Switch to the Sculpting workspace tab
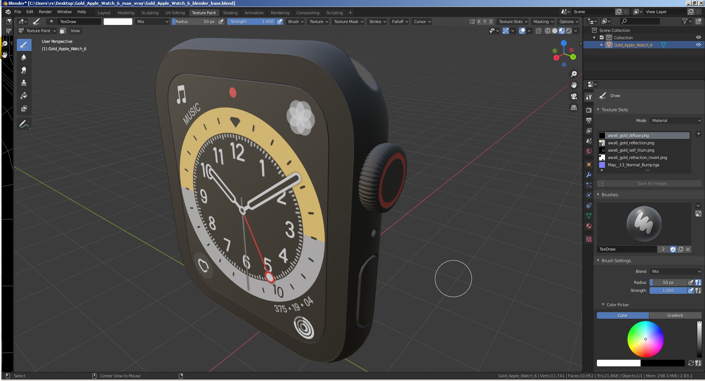Viewport: 705px width, 381px height. click(x=150, y=13)
